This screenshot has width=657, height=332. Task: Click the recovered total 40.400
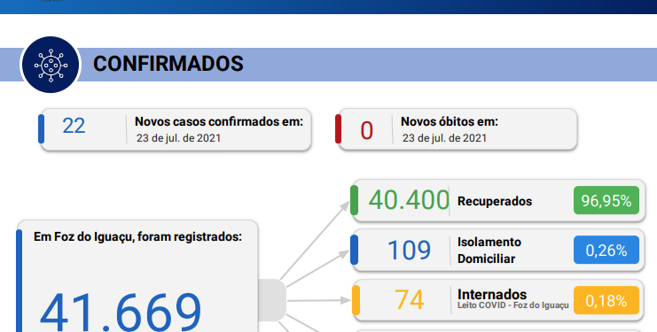click(x=409, y=200)
